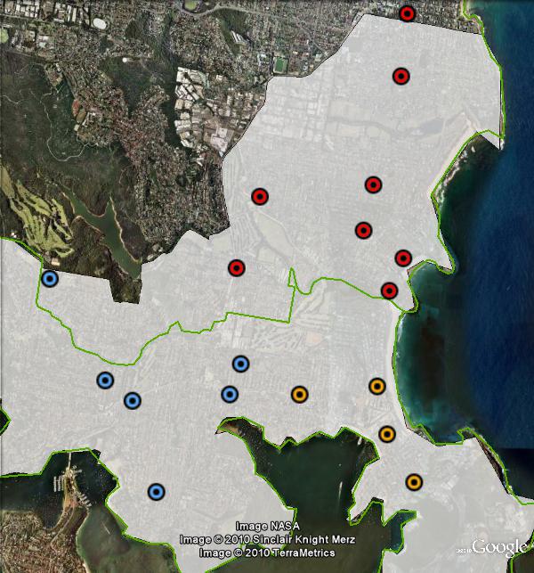Select the southernmost blue marker
Screen dimensions: 534x573
(156, 491)
